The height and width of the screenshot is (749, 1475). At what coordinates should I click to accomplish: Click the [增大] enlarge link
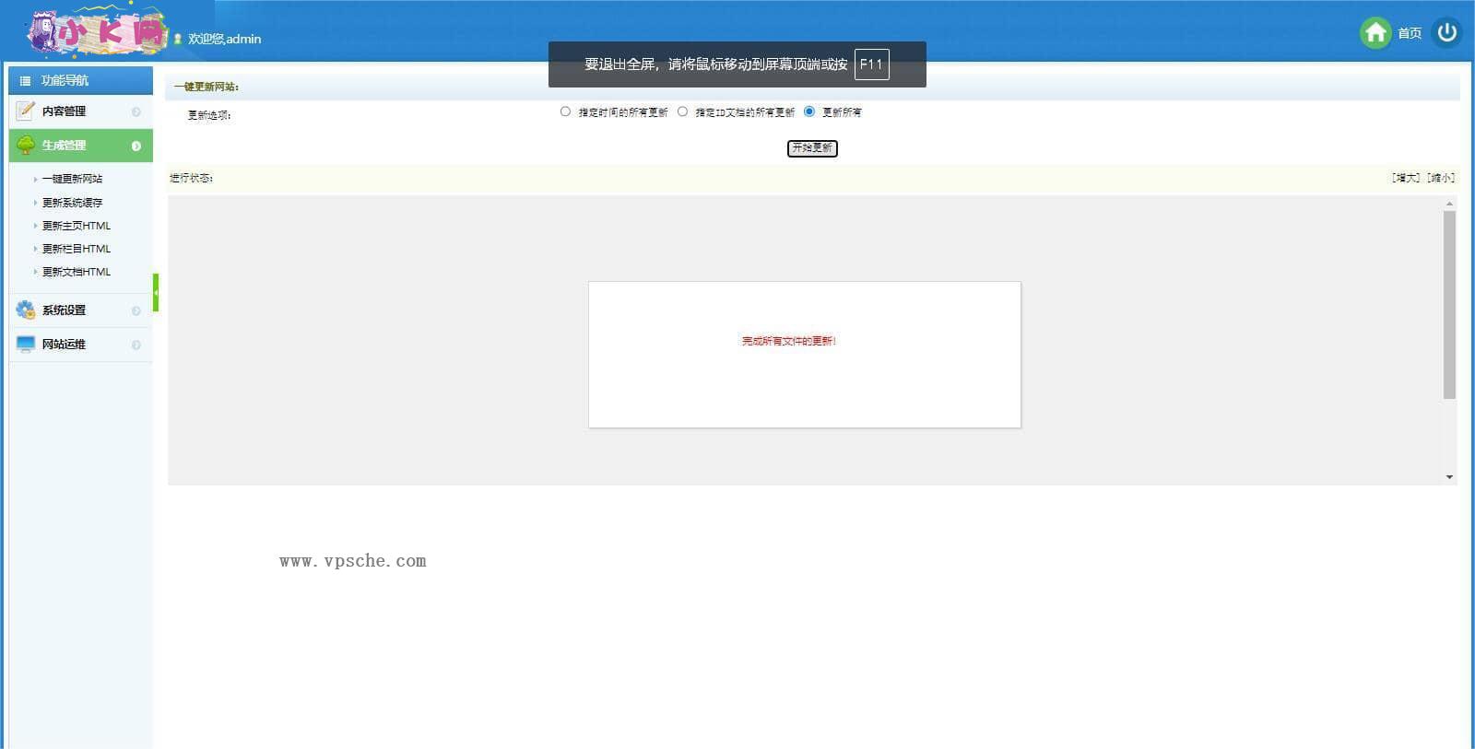(1406, 178)
